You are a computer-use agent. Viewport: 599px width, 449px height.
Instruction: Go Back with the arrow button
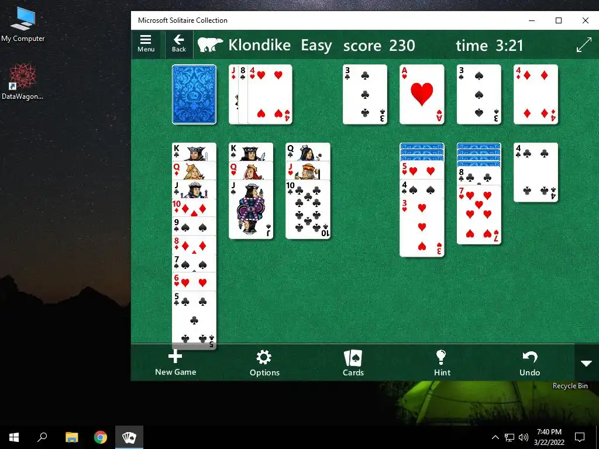click(x=179, y=44)
